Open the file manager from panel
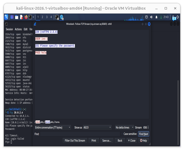 (x=17, y=17)
